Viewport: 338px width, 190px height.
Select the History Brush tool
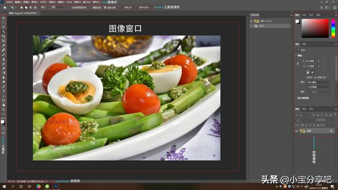(4, 64)
